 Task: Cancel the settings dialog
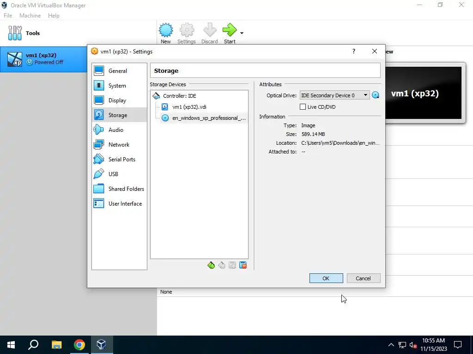coord(364,278)
